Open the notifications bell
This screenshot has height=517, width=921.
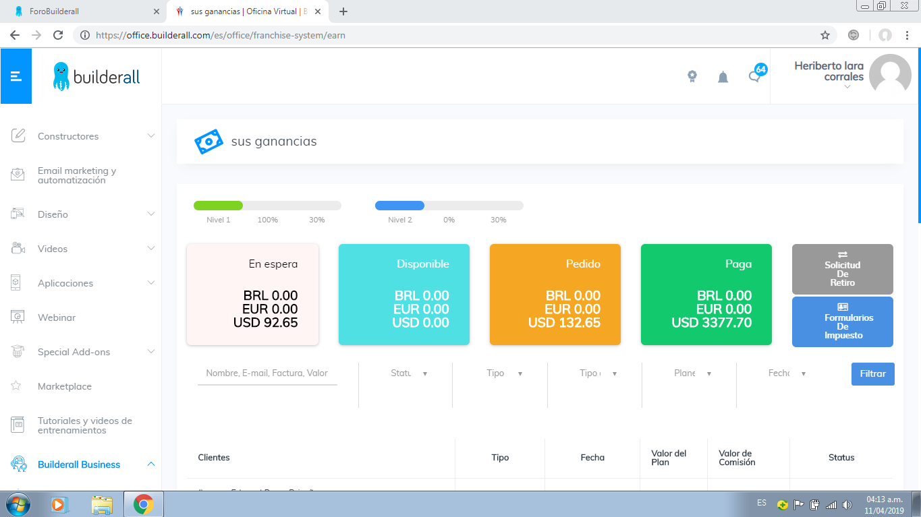coord(723,77)
